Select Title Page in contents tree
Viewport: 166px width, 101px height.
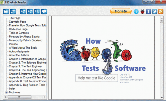click(x=15, y=18)
